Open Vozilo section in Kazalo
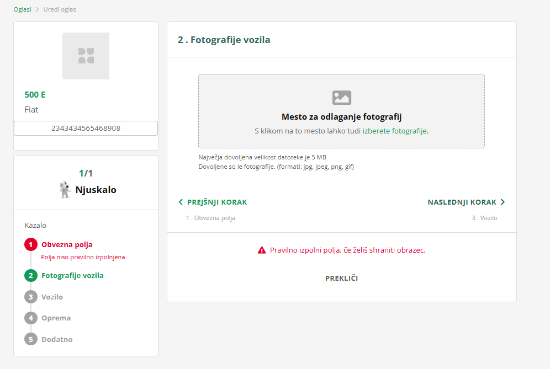Image resolution: width=550 pixels, height=369 pixels. click(x=52, y=297)
